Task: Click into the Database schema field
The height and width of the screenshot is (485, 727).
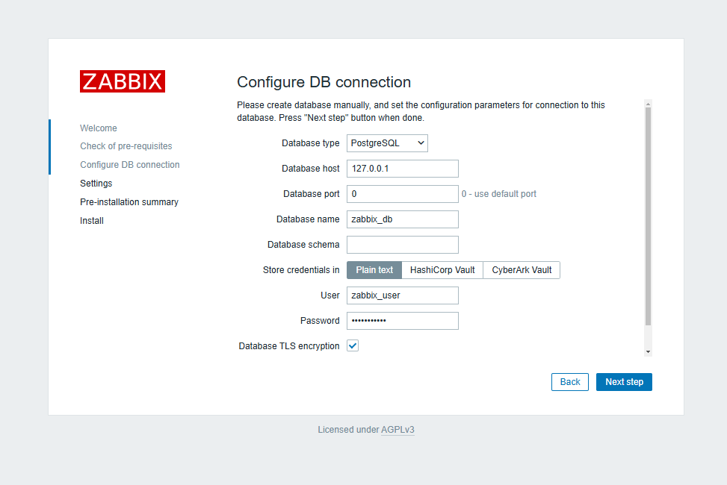Action: pos(402,245)
